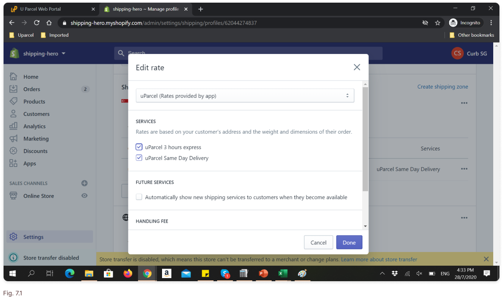Image resolution: width=503 pixels, height=298 pixels.
Task: Open the Windows Start menu
Action: tap(12, 273)
